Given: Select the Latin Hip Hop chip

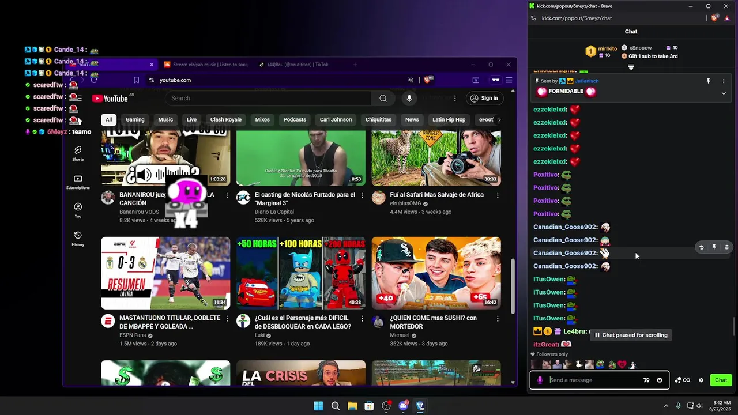Looking at the screenshot, I should [x=449, y=119].
